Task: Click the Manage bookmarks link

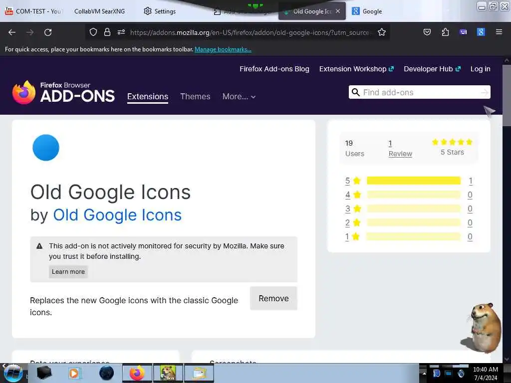Action: [x=223, y=49]
